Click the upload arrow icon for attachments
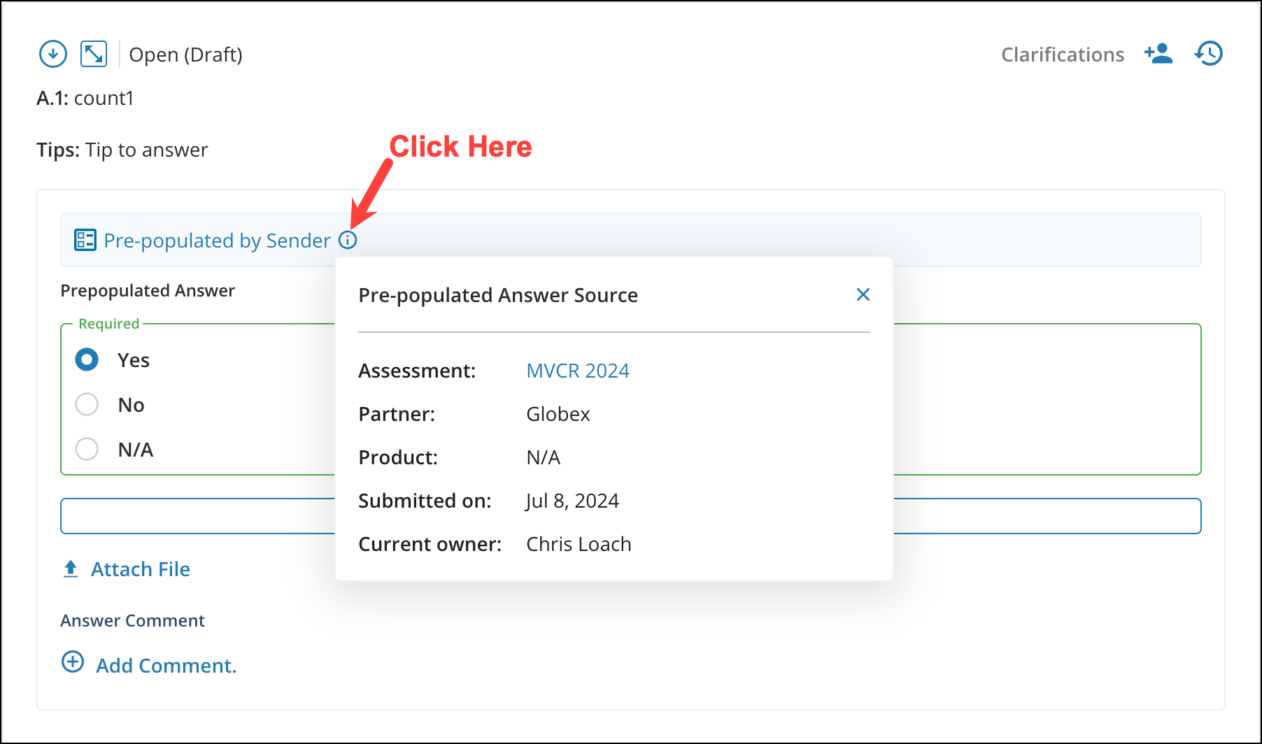 coord(71,569)
